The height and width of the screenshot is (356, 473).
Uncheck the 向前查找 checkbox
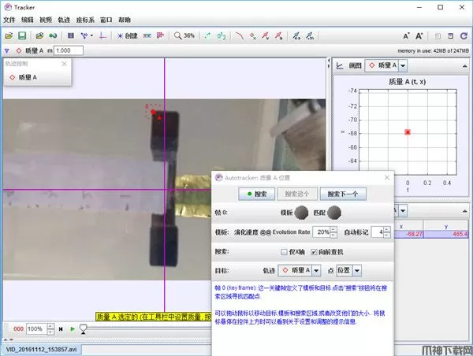coord(314,251)
